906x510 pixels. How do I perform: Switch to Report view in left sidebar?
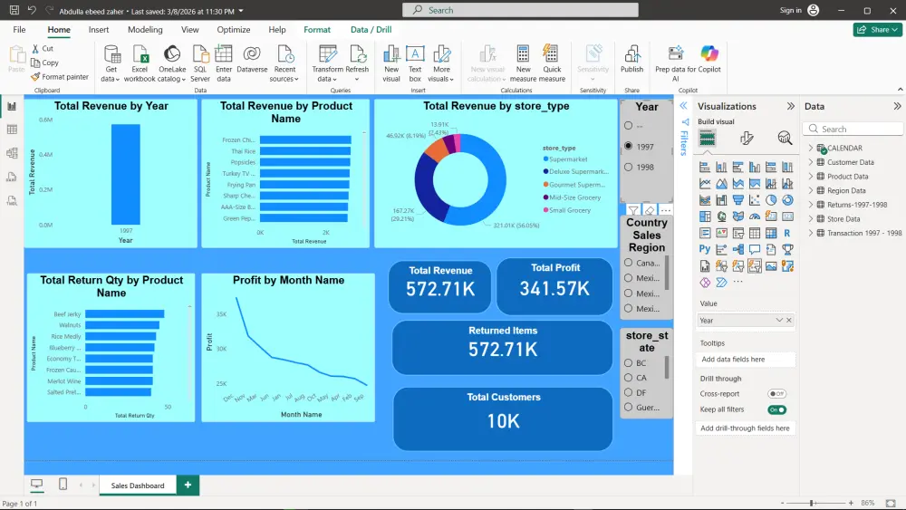12,106
